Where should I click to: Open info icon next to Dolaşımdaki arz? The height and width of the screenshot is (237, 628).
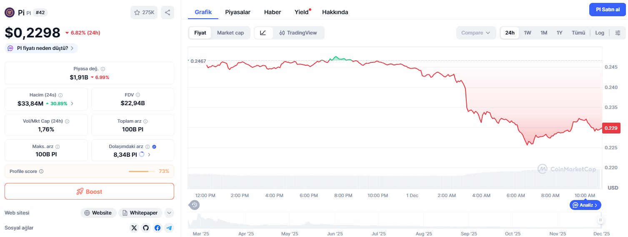[x=148, y=147]
